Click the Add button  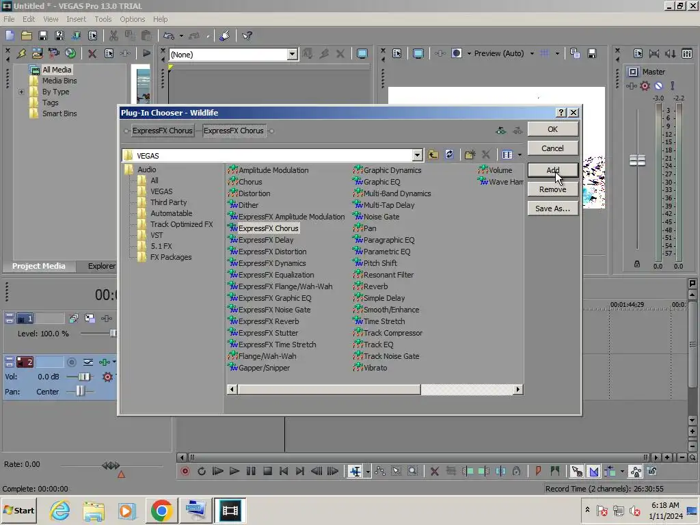[x=552, y=170]
